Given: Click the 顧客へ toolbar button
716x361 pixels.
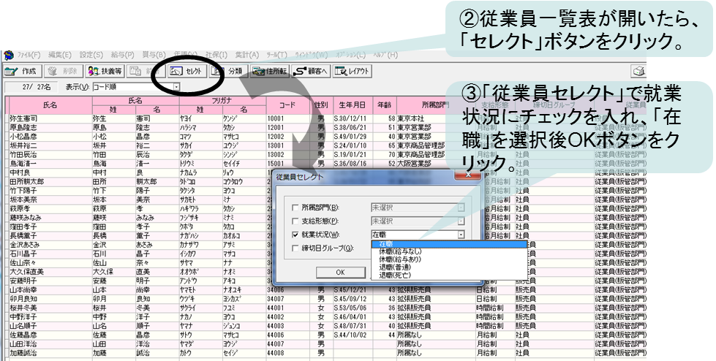Looking at the screenshot, I should tap(311, 71).
